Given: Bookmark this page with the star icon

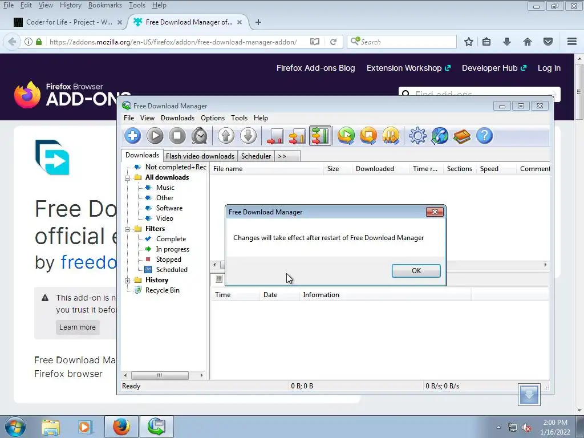Looking at the screenshot, I should [469, 42].
